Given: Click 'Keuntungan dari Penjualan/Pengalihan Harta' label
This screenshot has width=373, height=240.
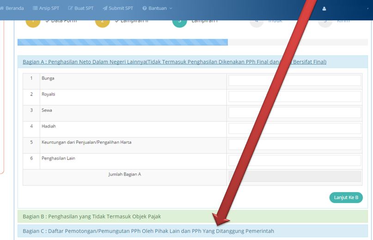Looking at the screenshot, I should click(x=86, y=142).
